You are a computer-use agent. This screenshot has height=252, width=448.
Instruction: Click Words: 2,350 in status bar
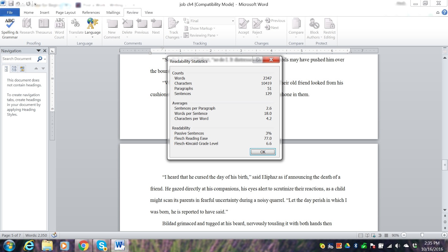(x=36, y=235)
